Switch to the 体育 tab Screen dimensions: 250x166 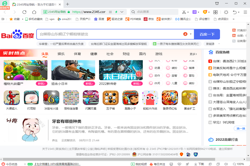pyautogui.click(x=77, y=54)
